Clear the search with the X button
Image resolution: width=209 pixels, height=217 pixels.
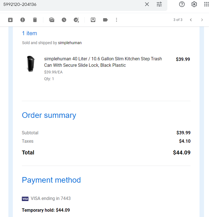pyautogui.click(x=147, y=4)
